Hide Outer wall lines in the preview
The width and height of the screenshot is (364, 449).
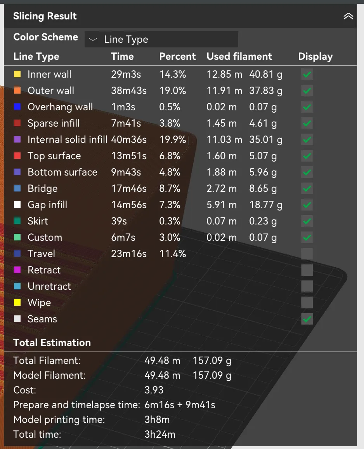[307, 91]
